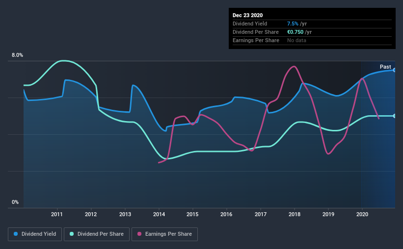Toggle the Dividend Per Share legend button

pos(97,234)
